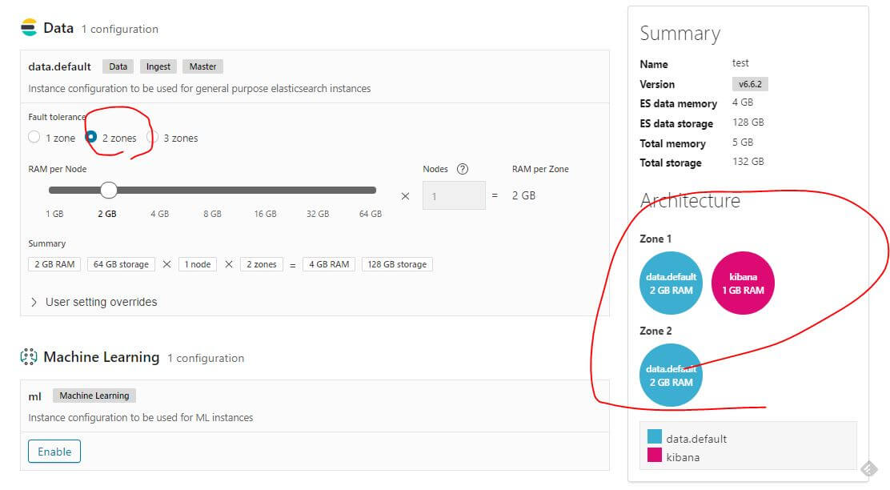Click the kibana node circle in Zone 1
Screen dimensions: 890x490
(x=743, y=283)
